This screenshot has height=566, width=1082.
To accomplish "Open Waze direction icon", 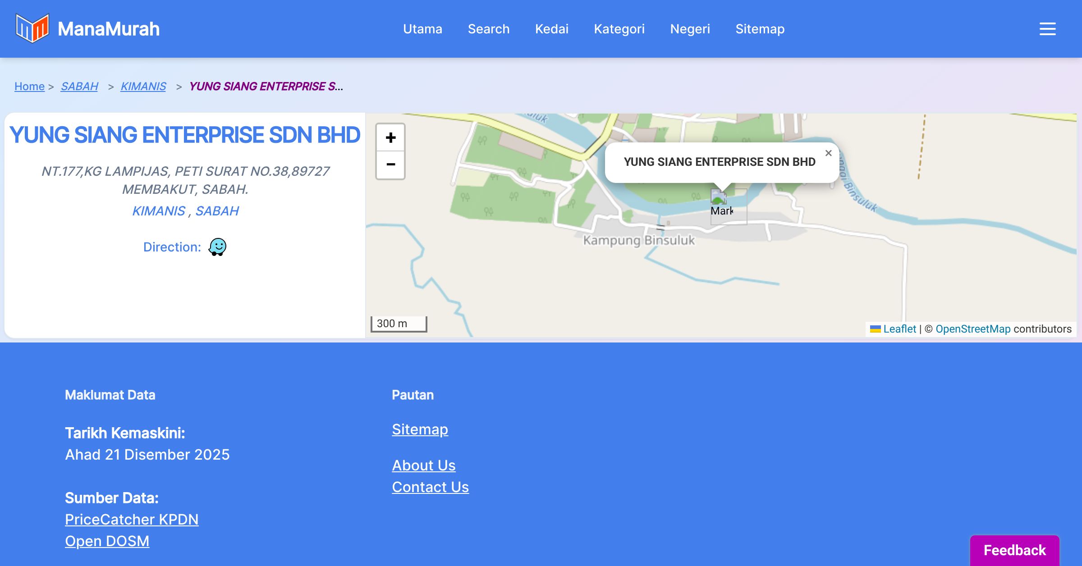I will point(217,247).
